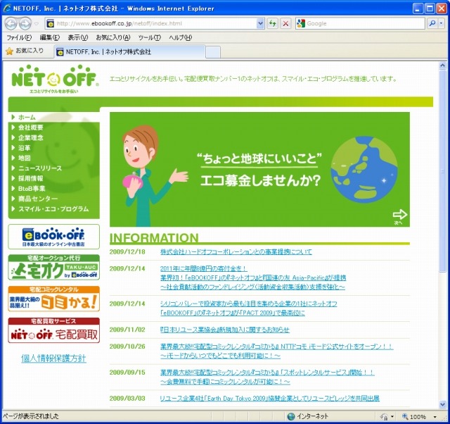Click the Refresh page icon
Screen dimensions: 450x424
[273, 23]
